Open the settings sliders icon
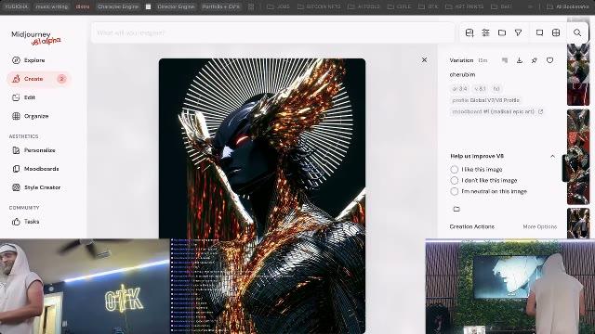595x334 pixels. pos(485,33)
